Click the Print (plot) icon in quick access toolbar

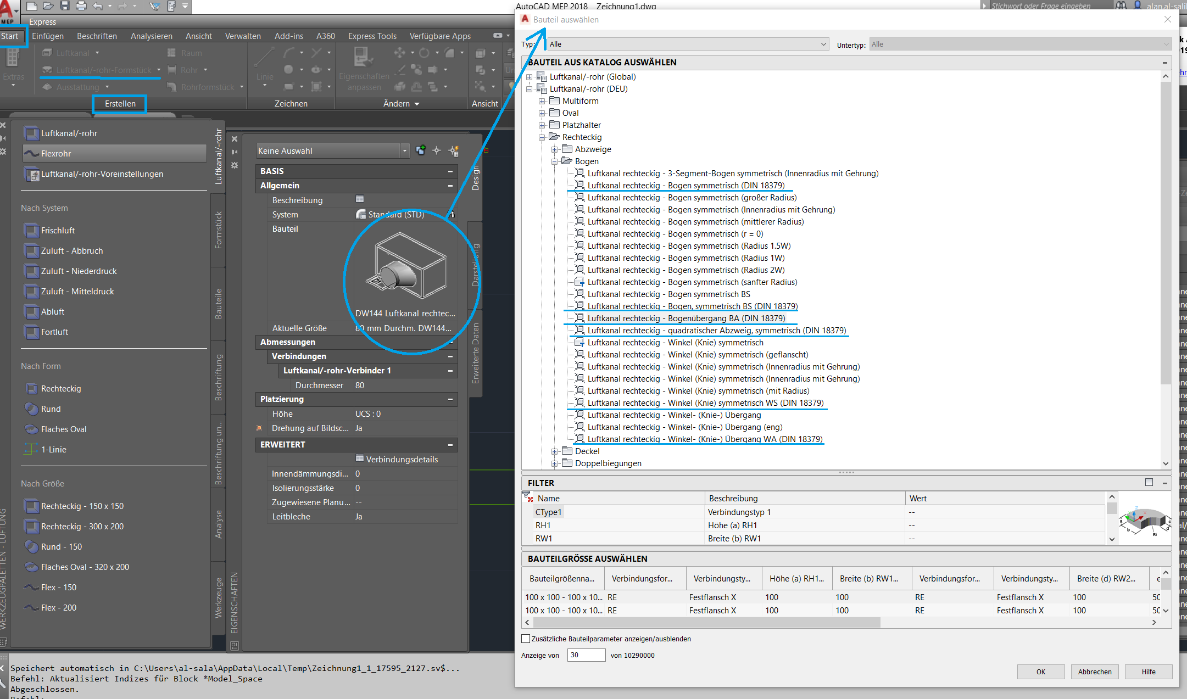[x=81, y=6]
